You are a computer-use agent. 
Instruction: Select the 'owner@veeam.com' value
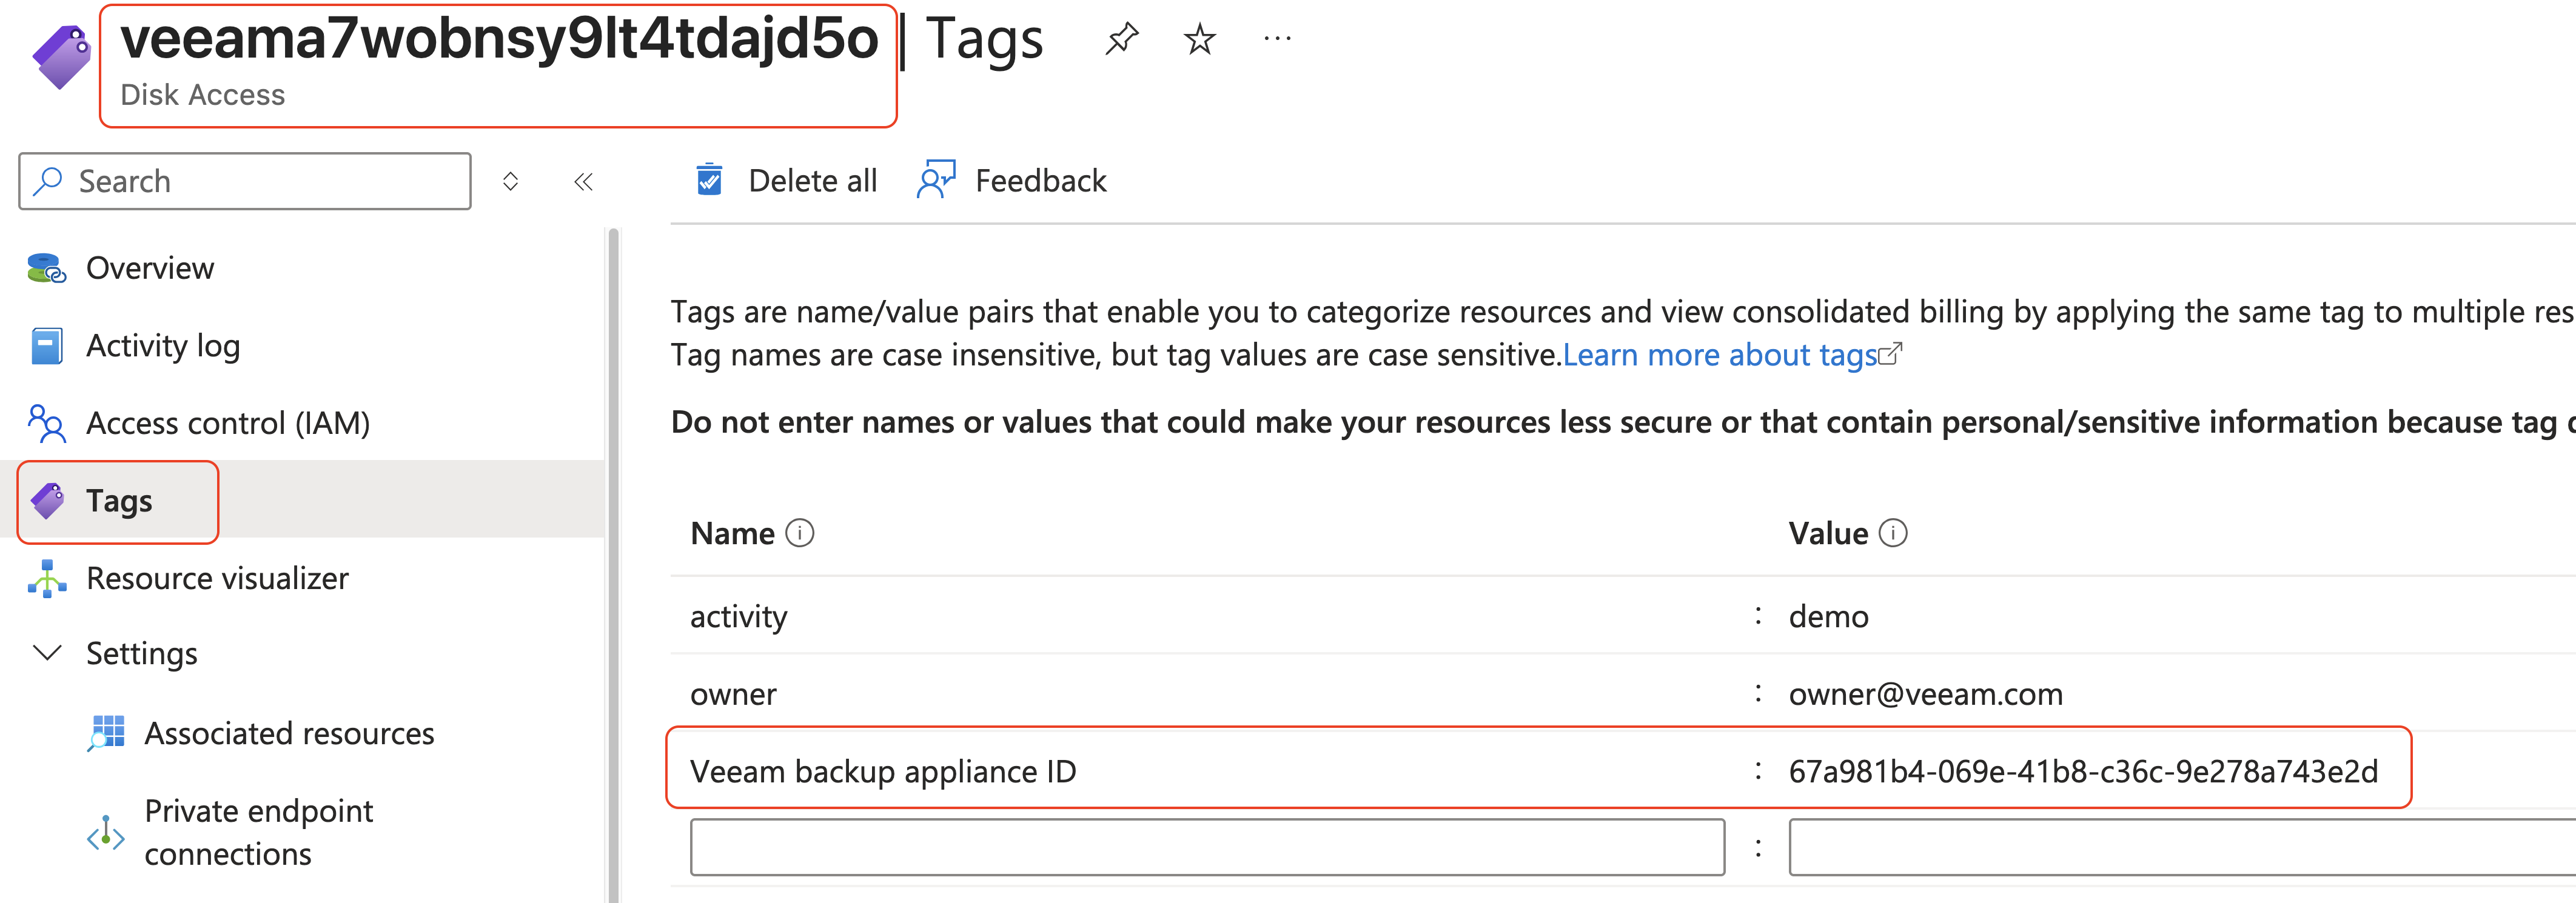pos(1925,695)
